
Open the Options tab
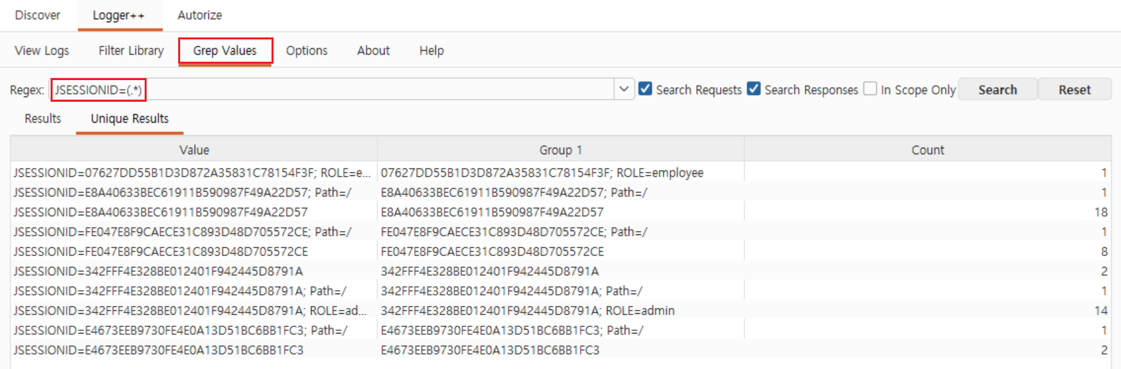point(306,51)
